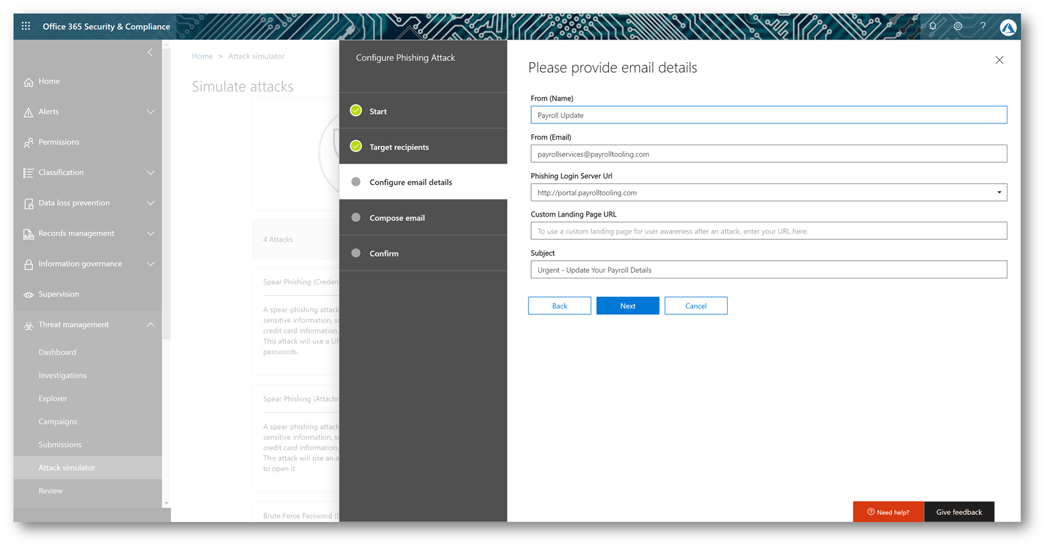This screenshot has width=1048, height=549.
Task: Open the help question mark icon
Action: pyautogui.click(x=982, y=26)
